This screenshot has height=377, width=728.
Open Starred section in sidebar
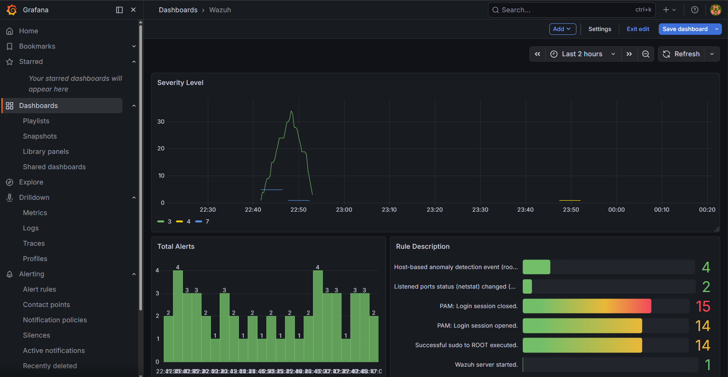tap(31, 62)
